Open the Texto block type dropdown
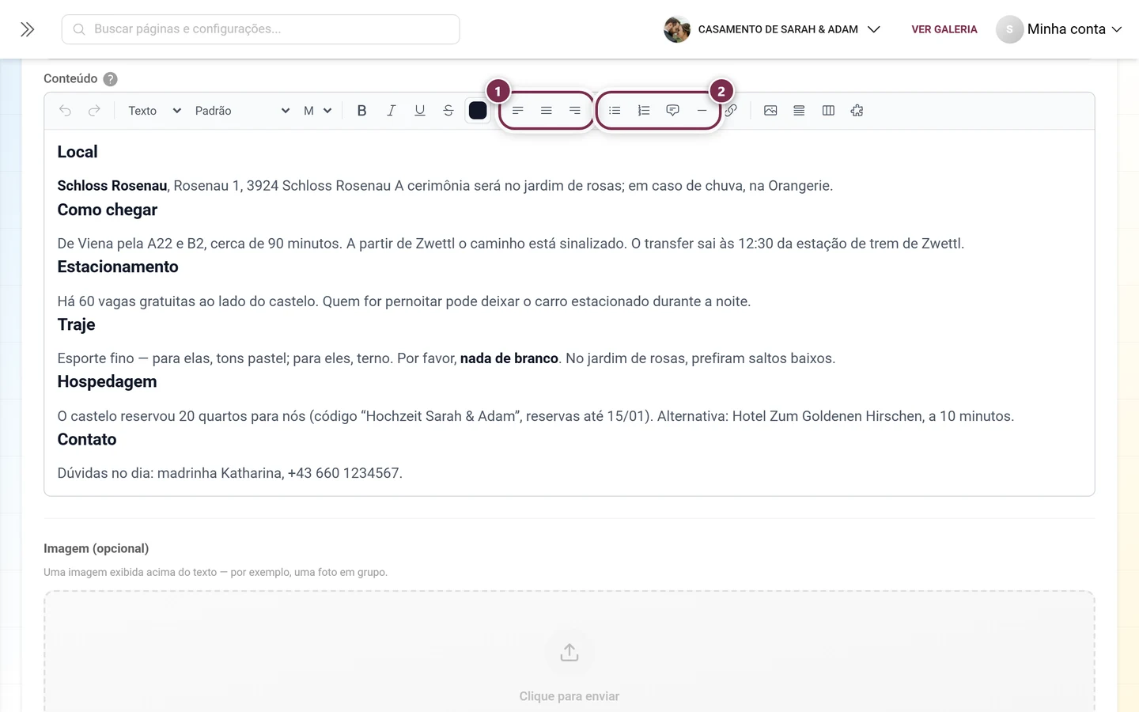This screenshot has height=712, width=1139. click(154, 111)
